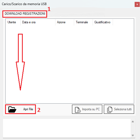Click the empty registrations list area
Screen dimensions: 140x140
(x=70, y=64)
